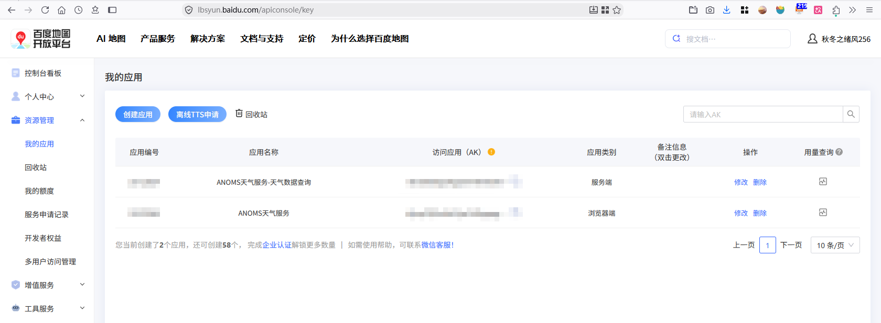Viewport: 881px width, 323px height.
Task: Show more toolbar items via double chevron
Action: click(x=853, y=10)
